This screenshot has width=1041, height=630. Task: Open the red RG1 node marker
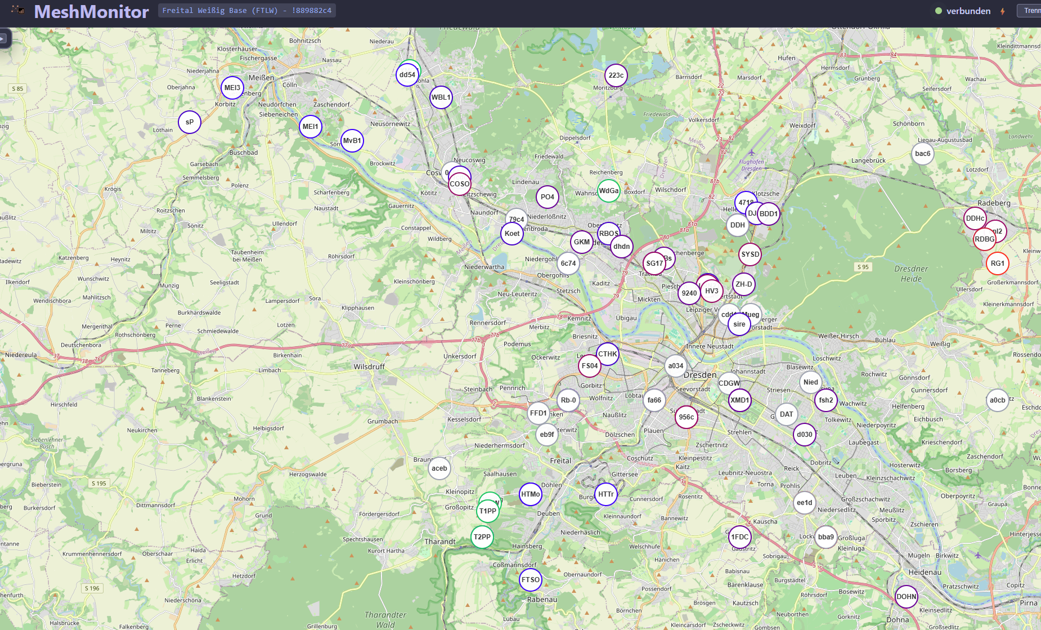point(997,263)
